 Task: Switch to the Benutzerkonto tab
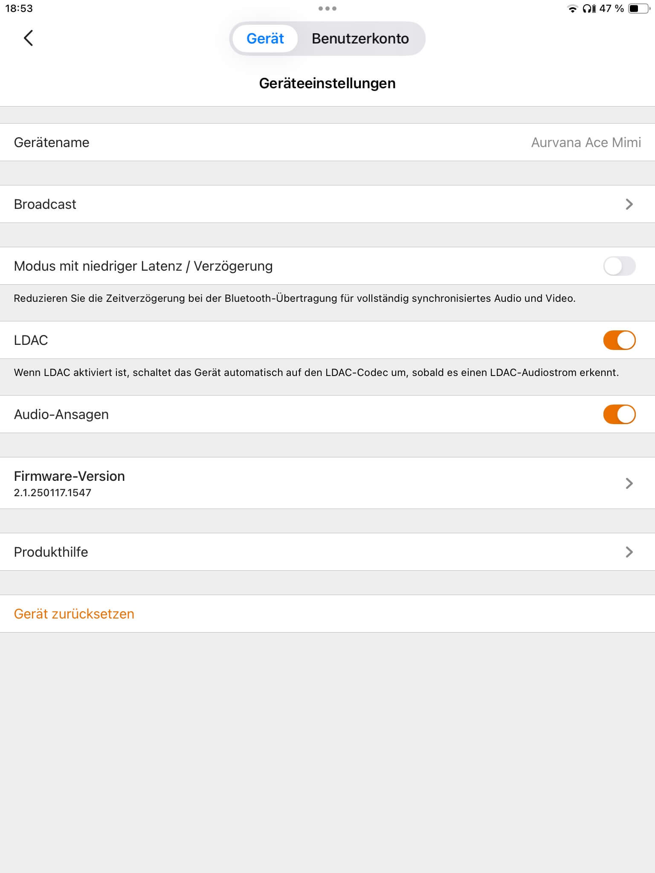tap(360, 38)
